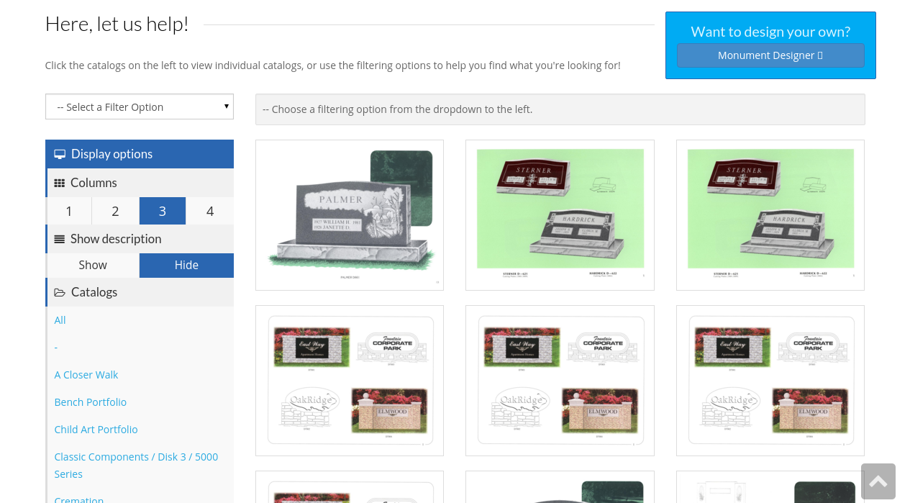Collapse the Catalogs section header
Image resolution: width=910 pixels, height=503 pixels.
140,292
